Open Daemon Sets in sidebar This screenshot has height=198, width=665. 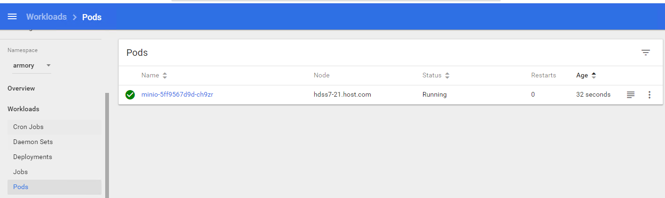33,142
